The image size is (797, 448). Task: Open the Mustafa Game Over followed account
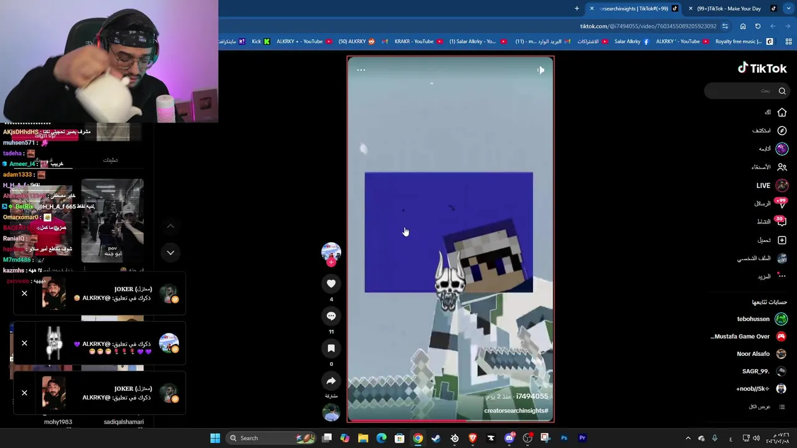[x=748, y=337]
